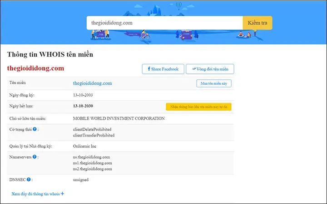327x204 pixels.
Task: Click the domain search input field
Action: tap(165, 23)
